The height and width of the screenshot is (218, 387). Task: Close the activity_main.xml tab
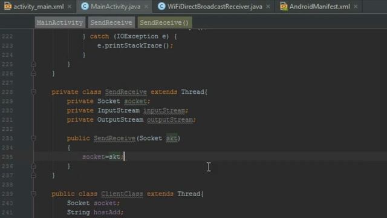point(70,7)
